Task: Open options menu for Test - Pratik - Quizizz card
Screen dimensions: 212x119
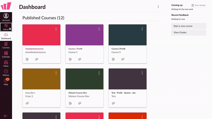Action: click(x=142, y=73)
